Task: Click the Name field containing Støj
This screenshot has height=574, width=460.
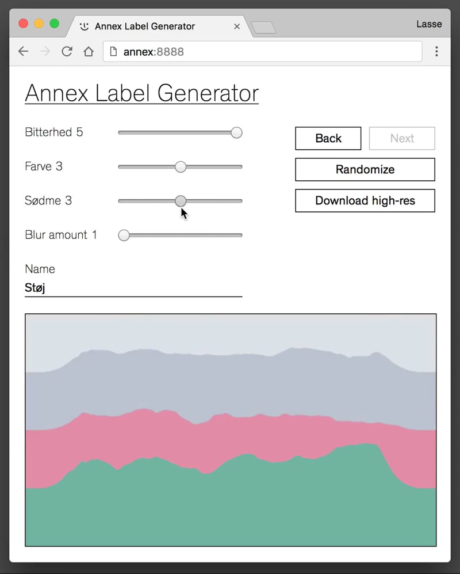Action: click(x=133, y=288)
